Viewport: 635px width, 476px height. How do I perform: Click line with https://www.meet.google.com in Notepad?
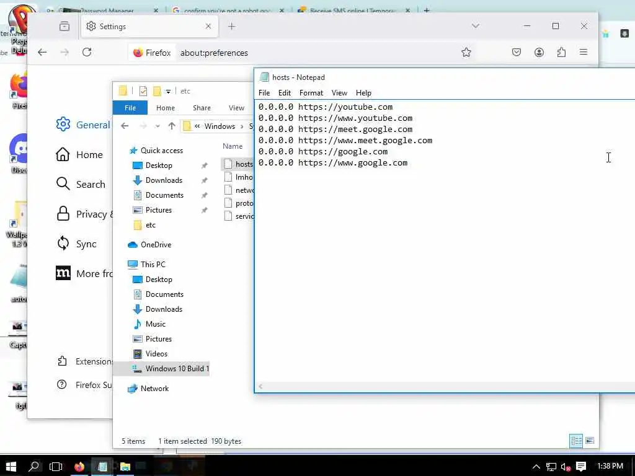(x=345, y=141)
